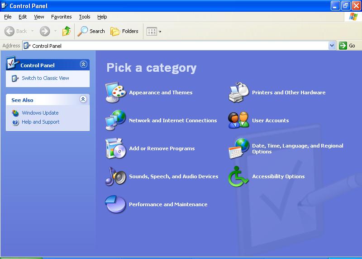Select Sounds, Speech, and Audio Devices link
This screenshot has height=259, width=362.
click(x=174, y=176)
